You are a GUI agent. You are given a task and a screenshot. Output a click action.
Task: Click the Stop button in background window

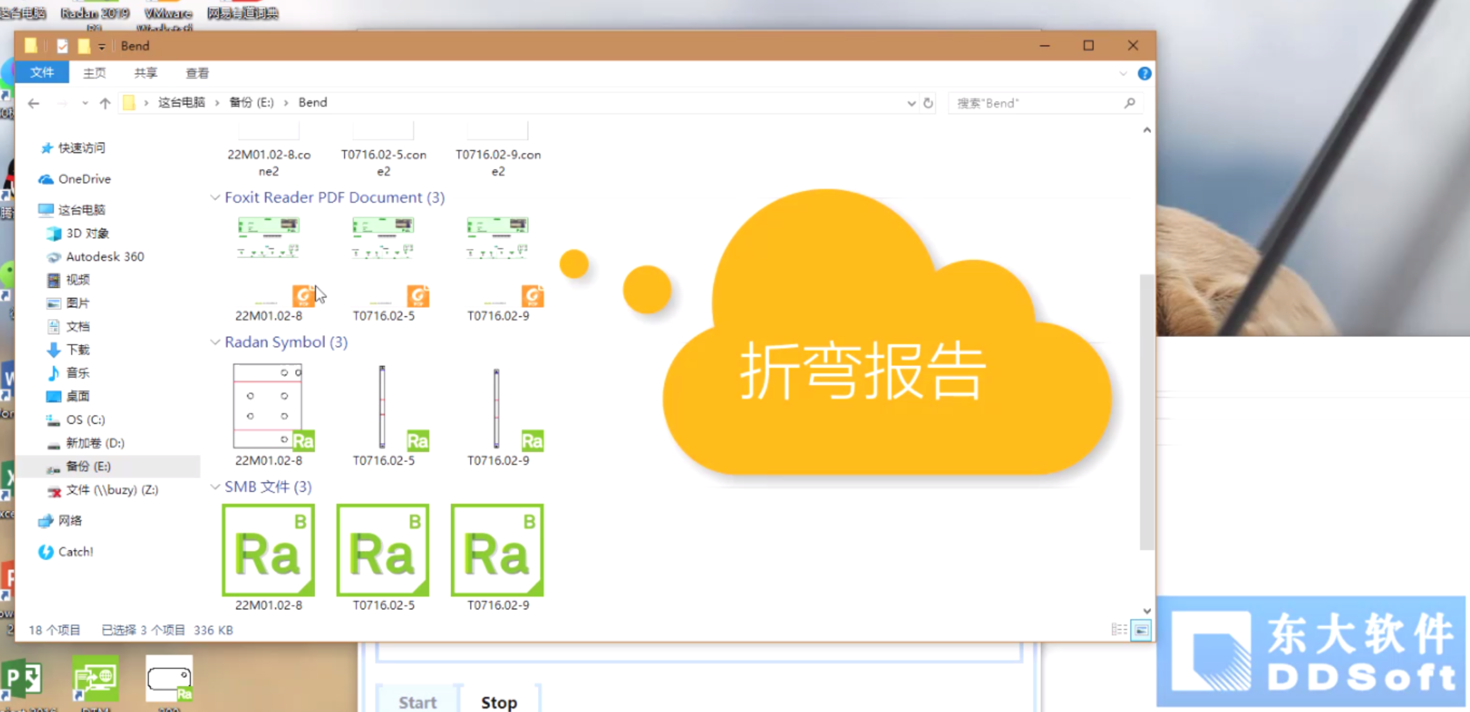(499, 701)
